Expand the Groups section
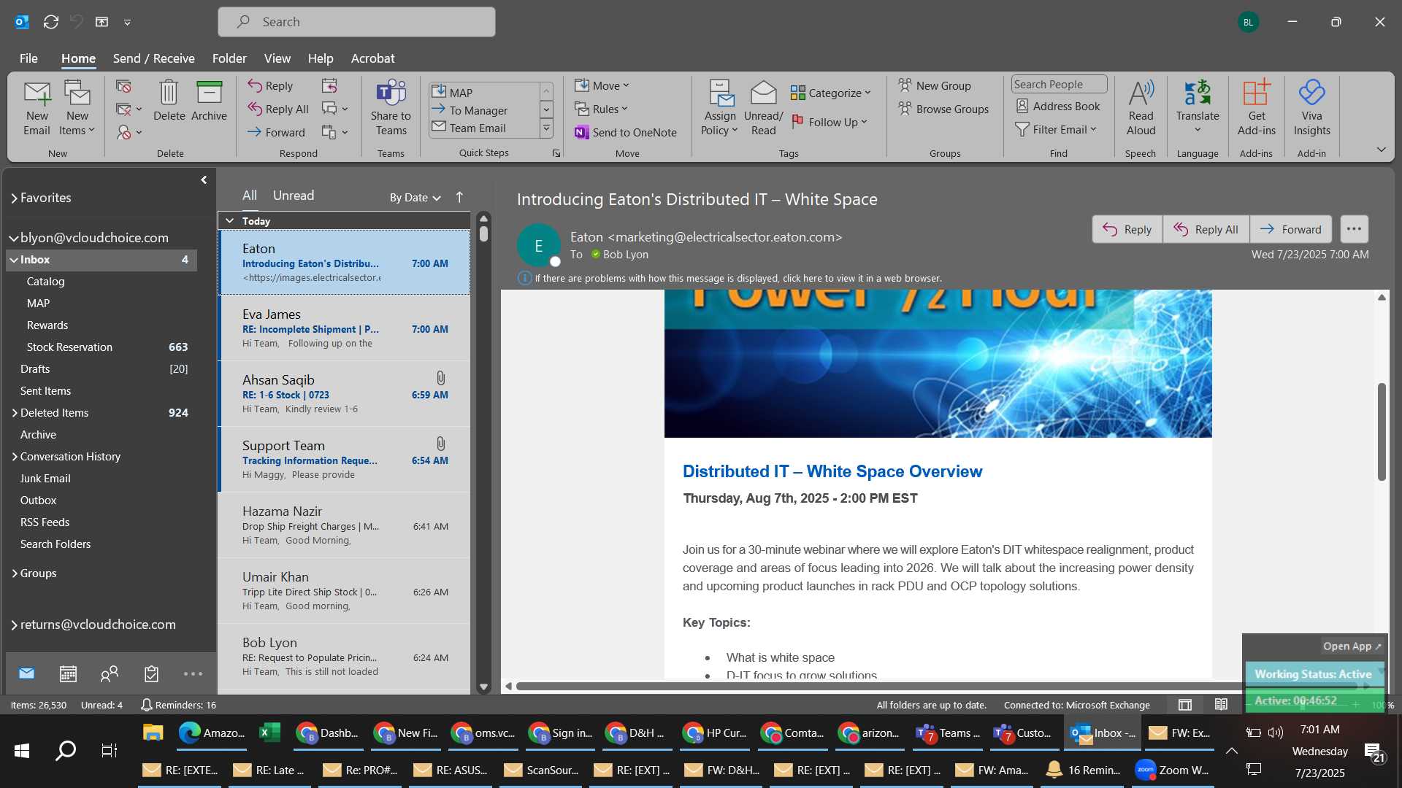The height and width of the screenshot is (788, 1402). coord(14,573)
